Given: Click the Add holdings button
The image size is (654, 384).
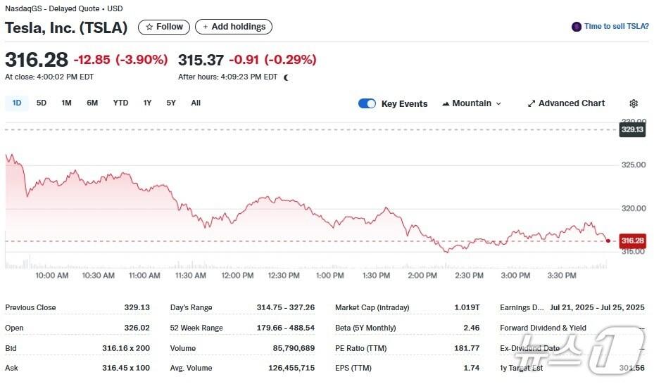Looking at the screenshot, I should click(234, 27).
